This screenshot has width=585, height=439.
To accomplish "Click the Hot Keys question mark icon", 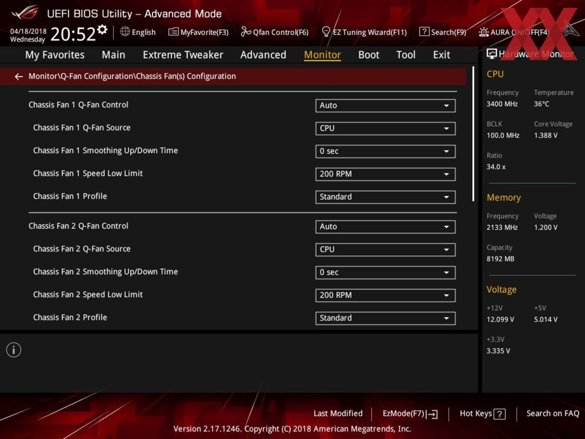I will tap(499, 414).
